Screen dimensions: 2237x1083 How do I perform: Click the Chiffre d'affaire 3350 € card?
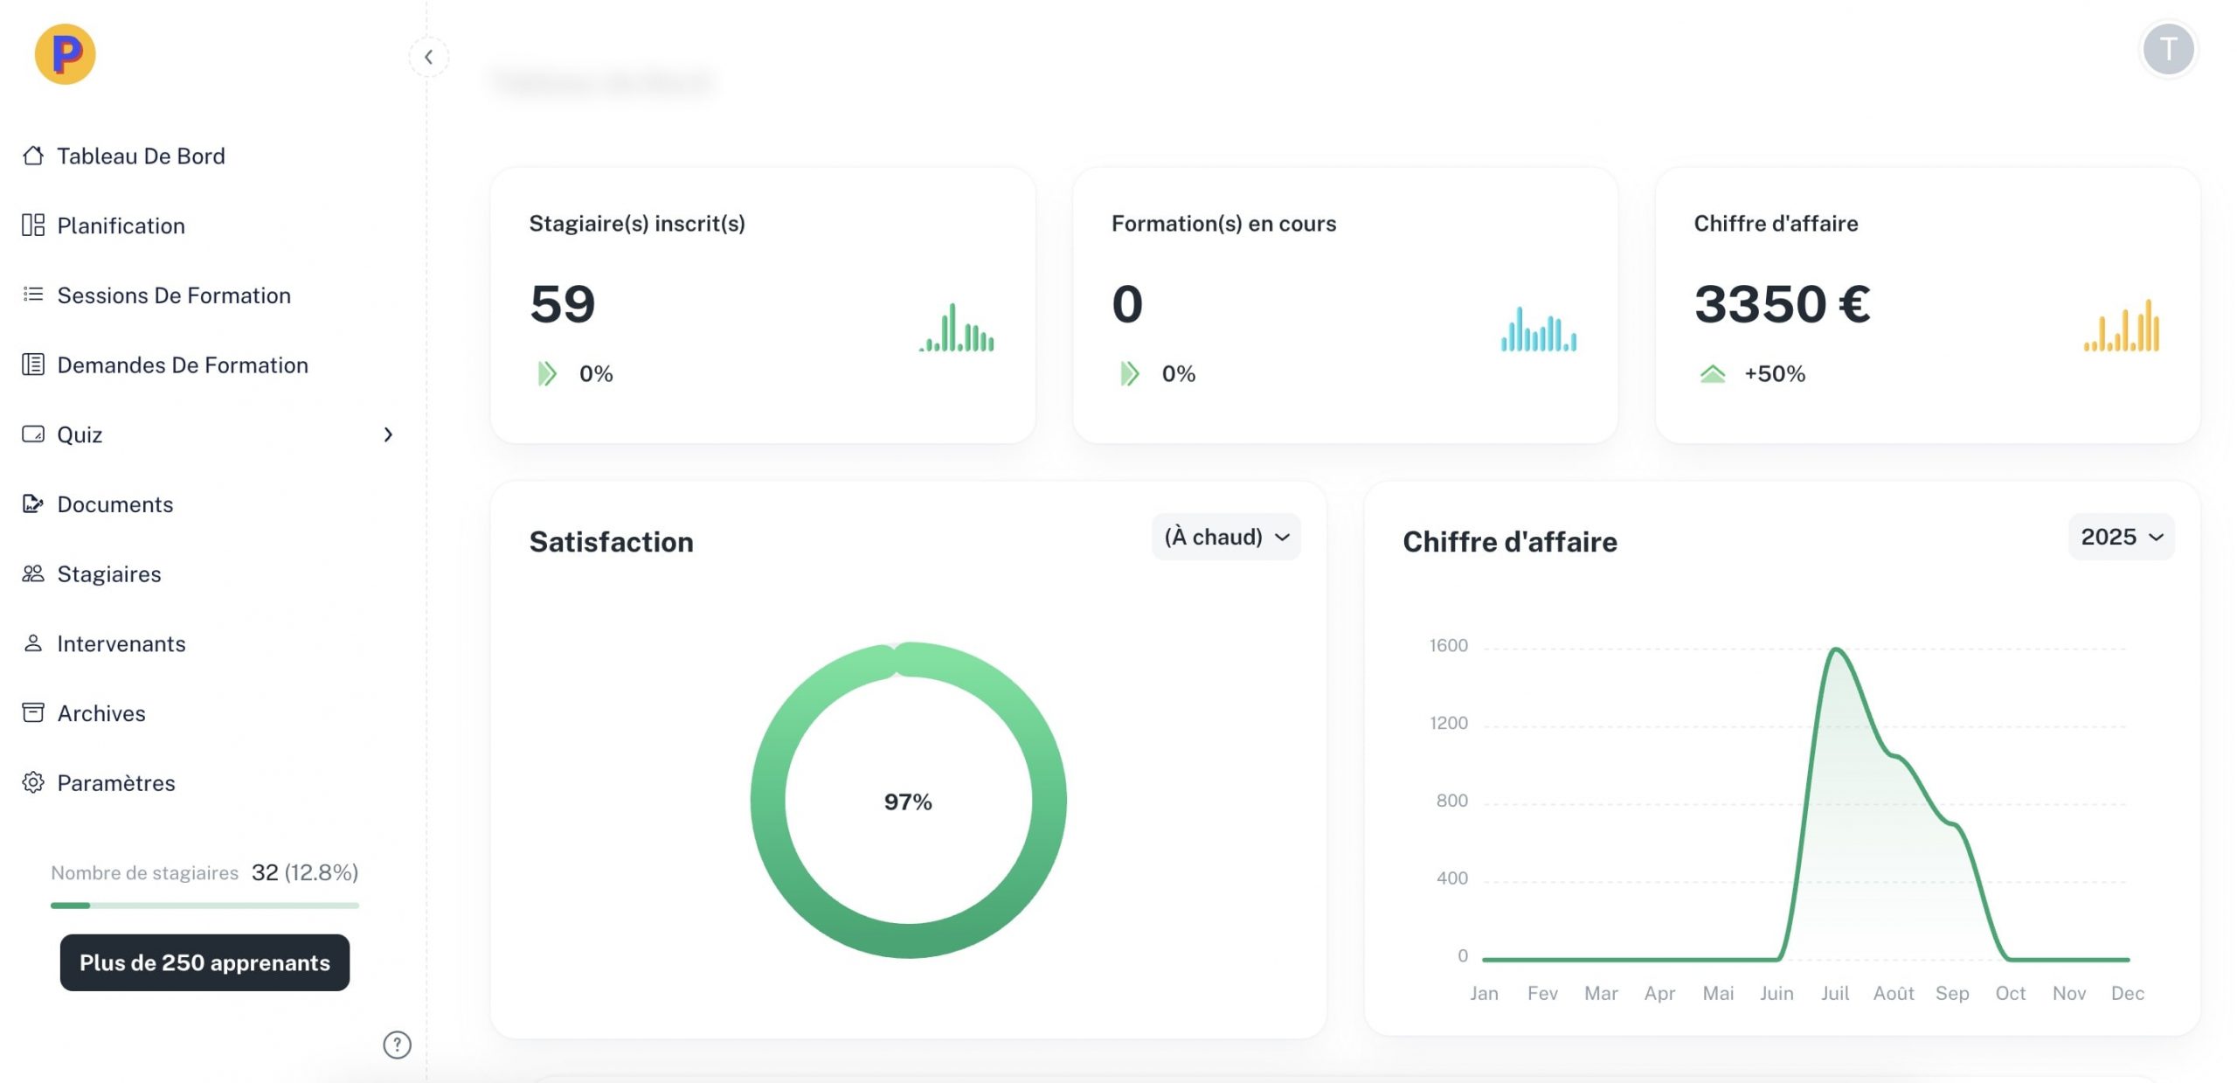tap(1928, 305)
